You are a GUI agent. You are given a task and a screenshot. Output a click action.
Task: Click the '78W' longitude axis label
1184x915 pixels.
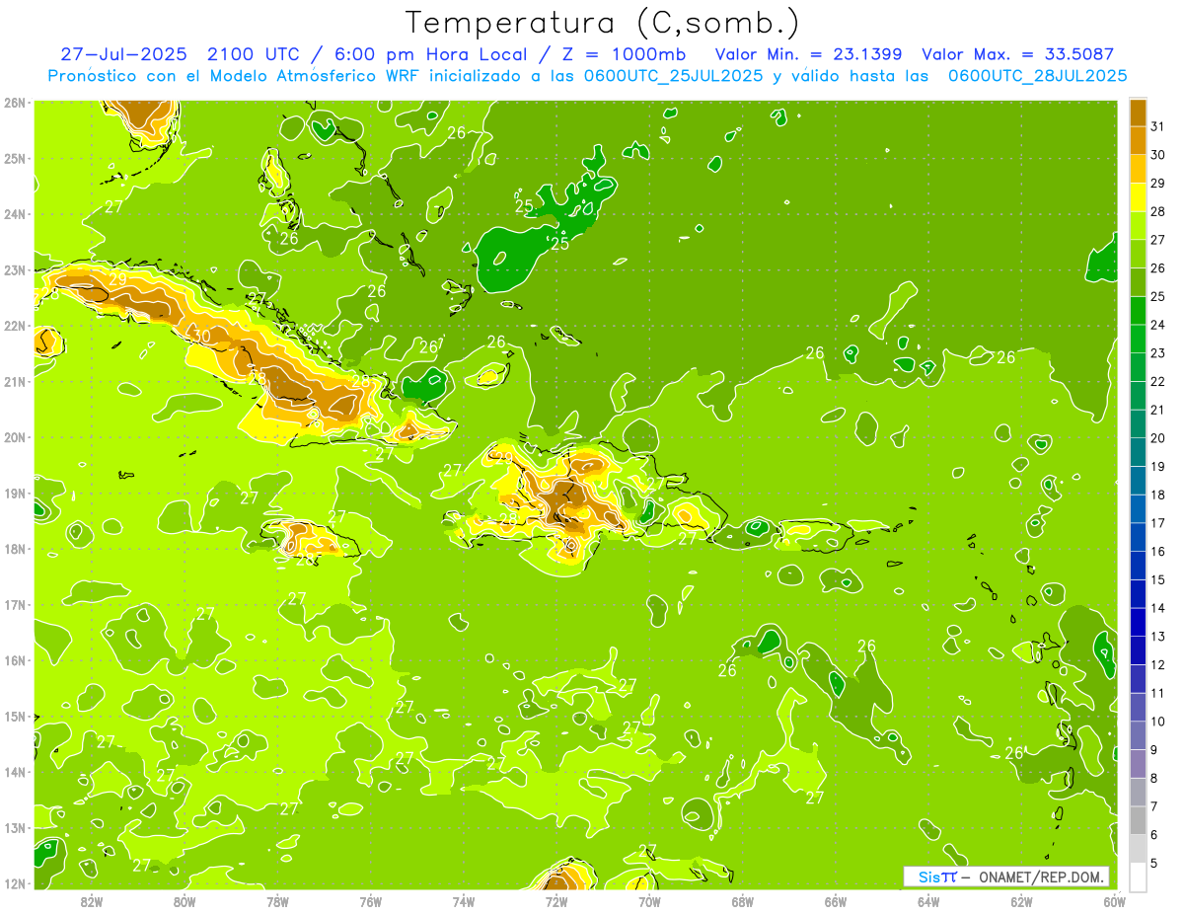point(277,901)
